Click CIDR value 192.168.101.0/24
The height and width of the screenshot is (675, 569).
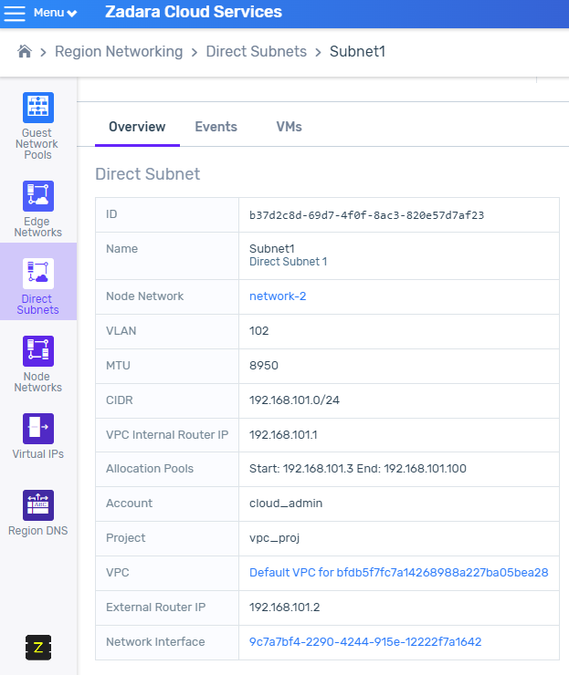pos(294,400)
